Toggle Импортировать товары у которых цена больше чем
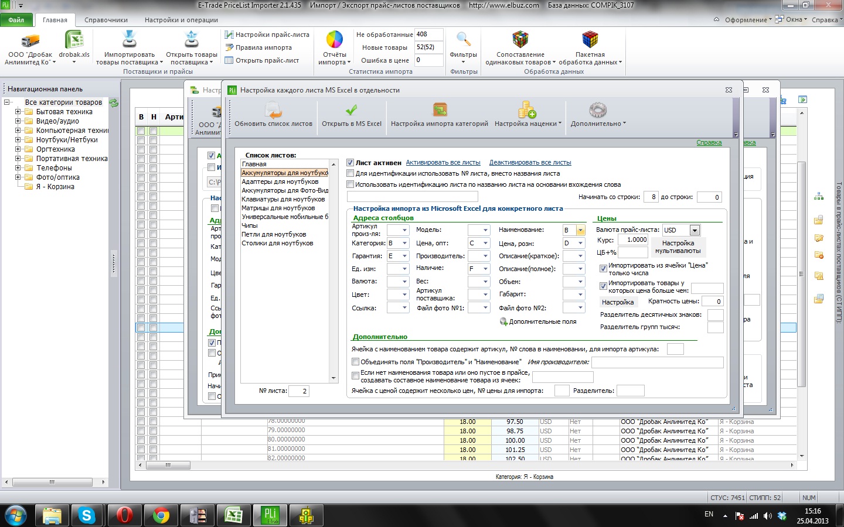 click(x=603, y=286)
